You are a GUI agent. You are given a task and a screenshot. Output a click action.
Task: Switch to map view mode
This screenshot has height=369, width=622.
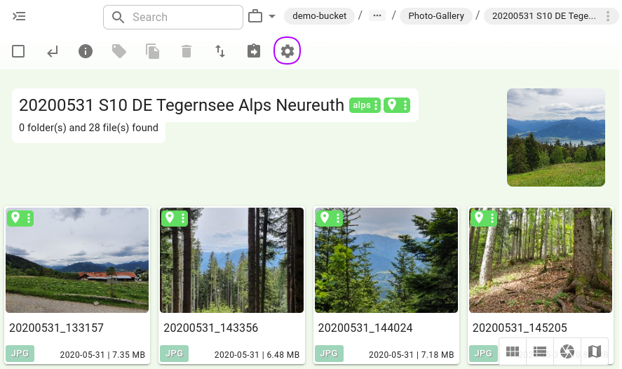[x=595, y=351]
